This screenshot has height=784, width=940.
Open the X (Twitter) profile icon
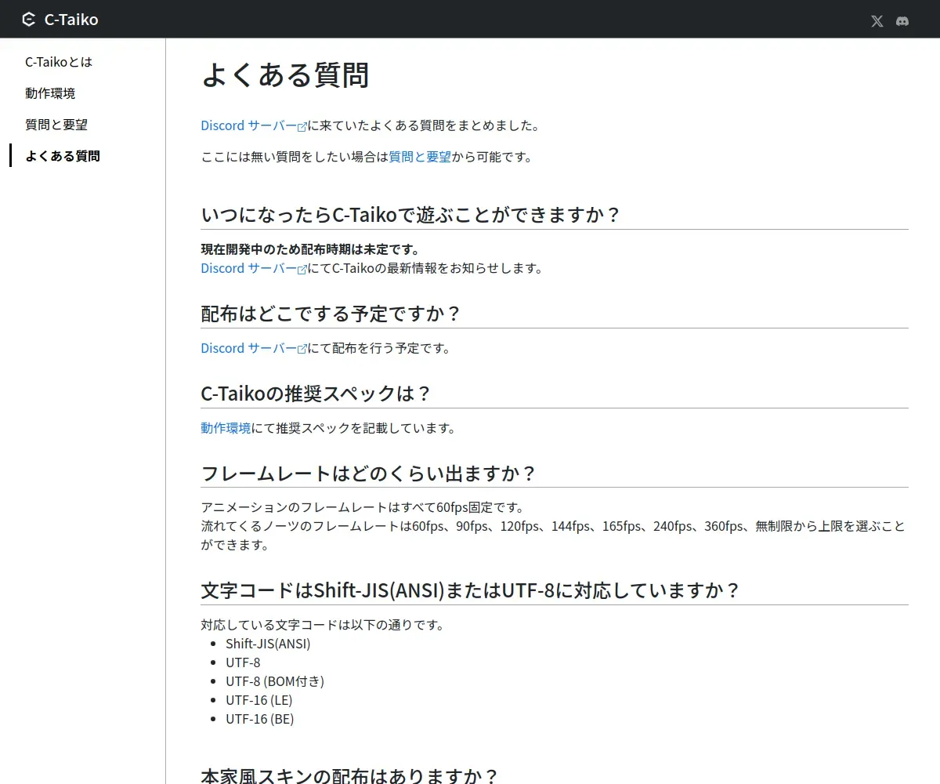pos(877,21)
